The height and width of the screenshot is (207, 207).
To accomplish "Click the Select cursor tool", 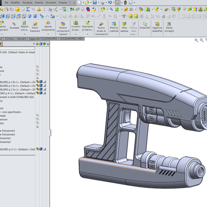I will [118, 2].
